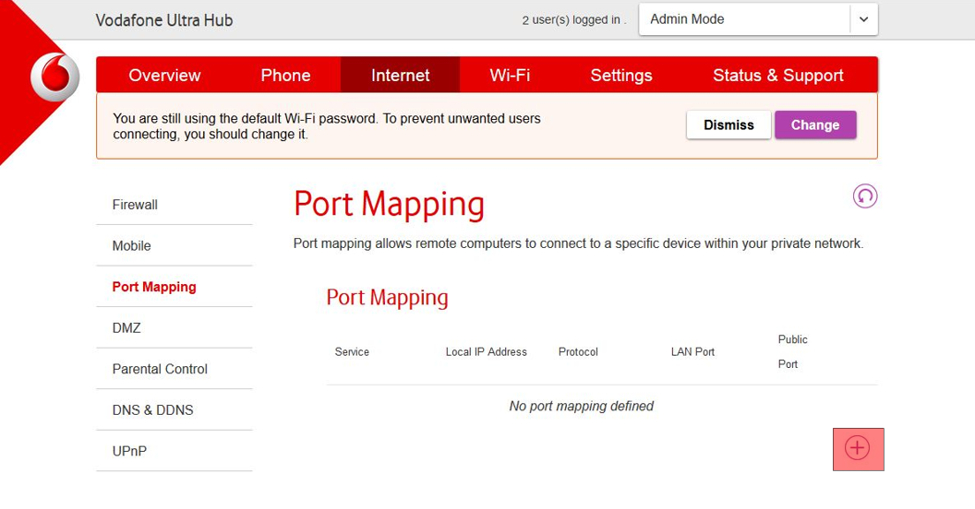Open the DMZ sidebar section

[x=126, y=328]
